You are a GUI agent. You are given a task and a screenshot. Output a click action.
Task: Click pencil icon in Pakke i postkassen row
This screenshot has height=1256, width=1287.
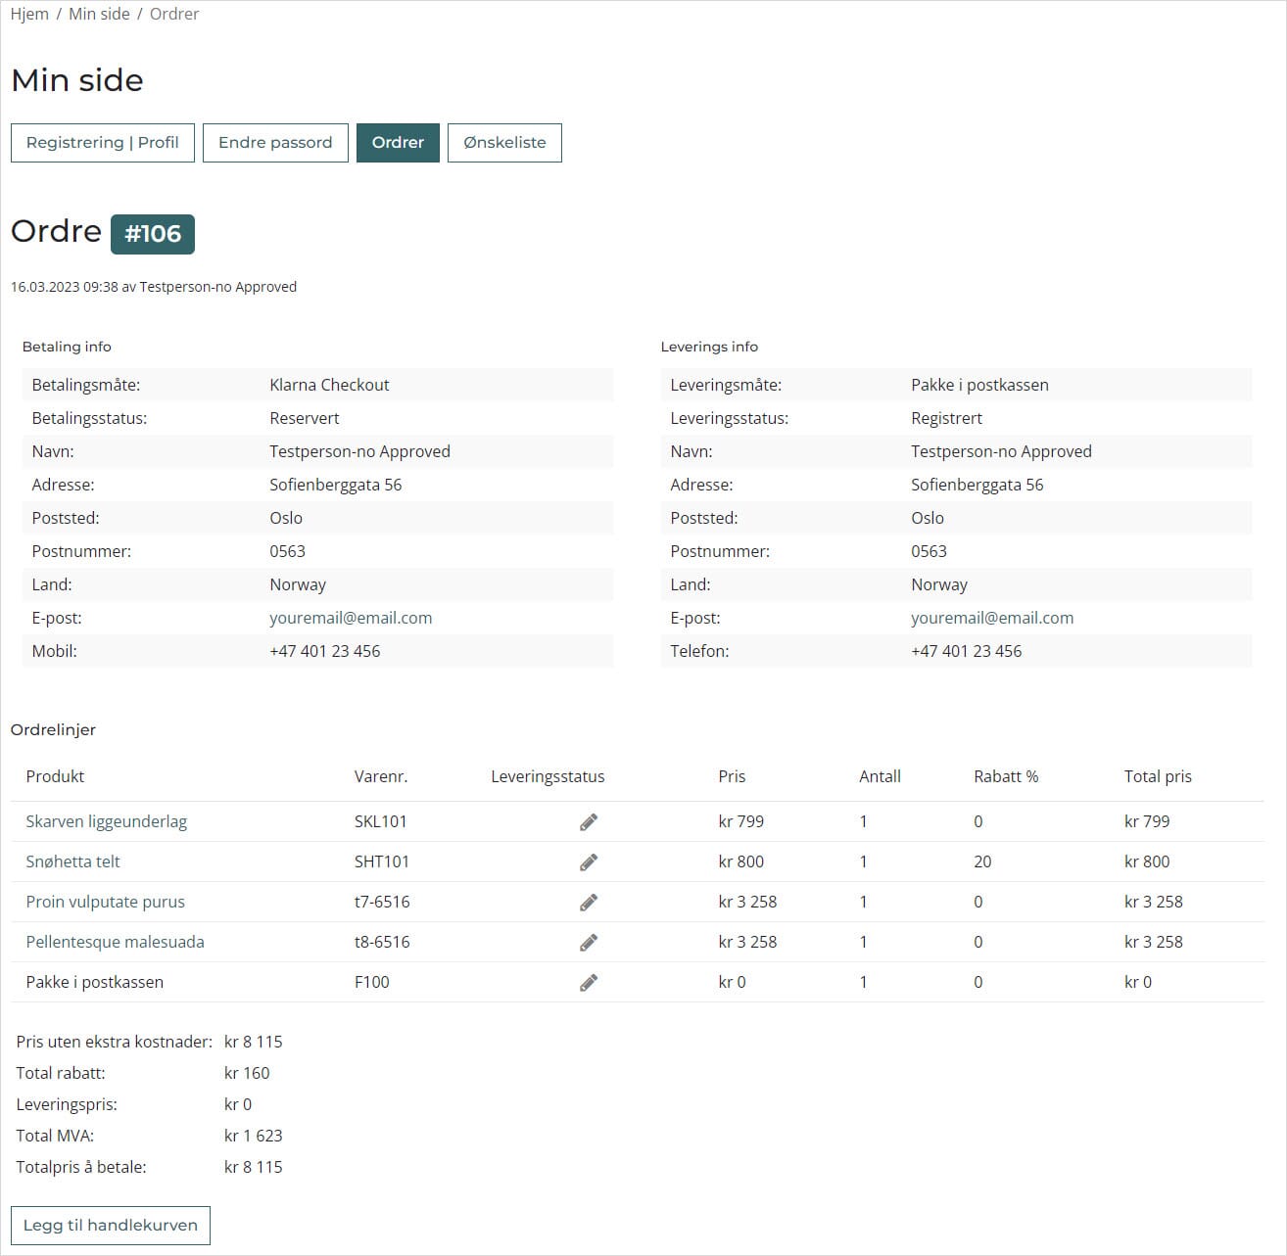pyautogui.click(x=588, y=983)
